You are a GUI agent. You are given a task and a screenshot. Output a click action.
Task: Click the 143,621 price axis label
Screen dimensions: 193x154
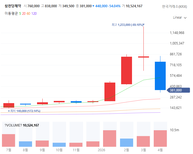[x=176, y=108]
